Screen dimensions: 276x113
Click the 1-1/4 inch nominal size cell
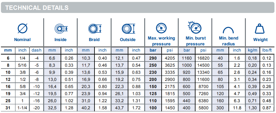(22, 108)
